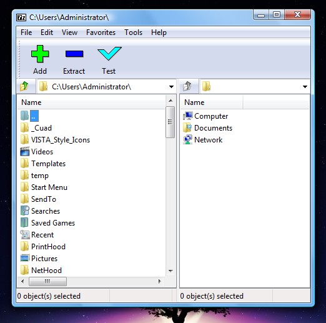The image size is (326, 323).
Task: Open the Tools menu
Action: [133, 32]
